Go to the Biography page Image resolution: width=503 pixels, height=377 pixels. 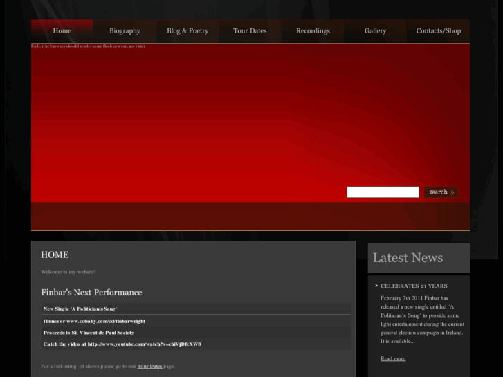pos(125,31)
